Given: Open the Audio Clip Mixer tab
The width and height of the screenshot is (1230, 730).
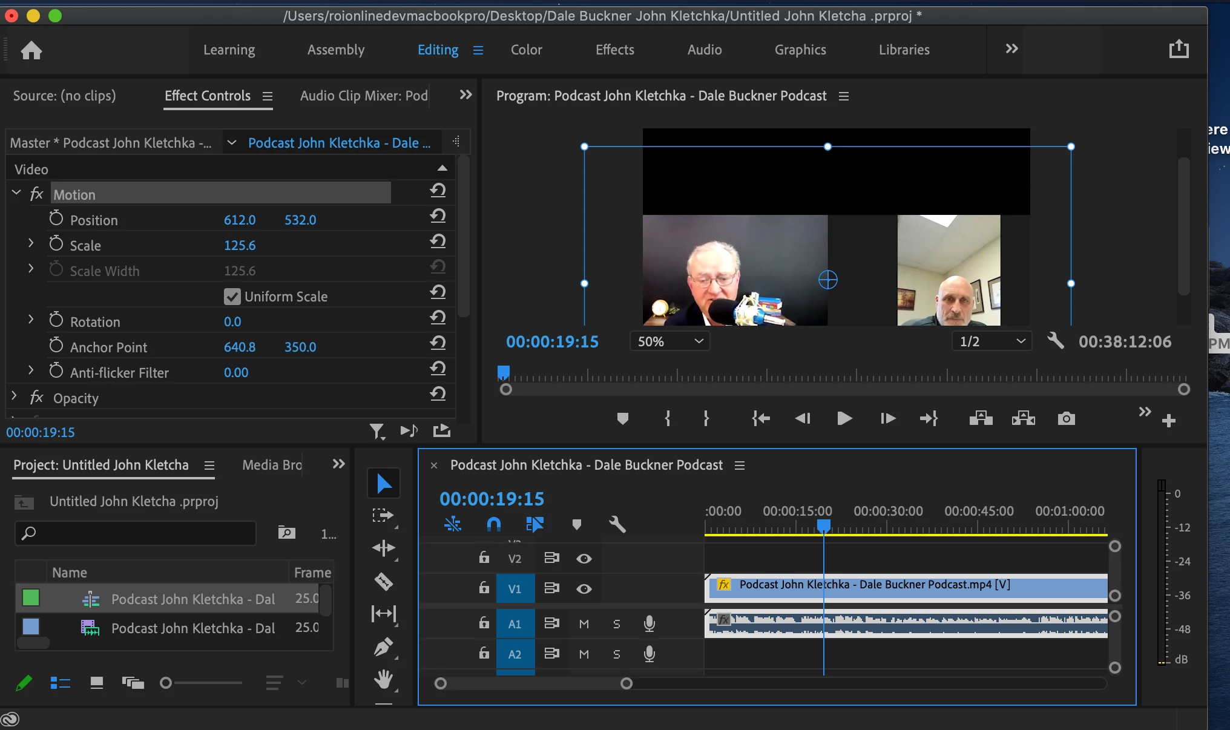Looking at the screenshot, I should pyautogui.click(x=364, y=96).
